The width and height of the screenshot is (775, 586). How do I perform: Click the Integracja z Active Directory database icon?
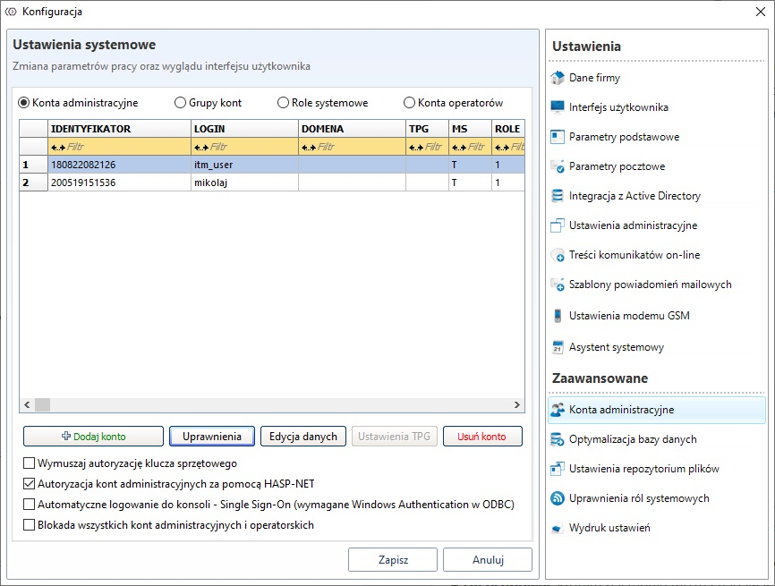click(x=557, y=196)
